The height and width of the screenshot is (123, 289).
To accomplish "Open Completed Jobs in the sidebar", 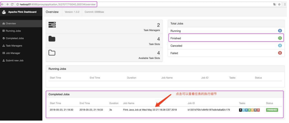I will 21,38.
